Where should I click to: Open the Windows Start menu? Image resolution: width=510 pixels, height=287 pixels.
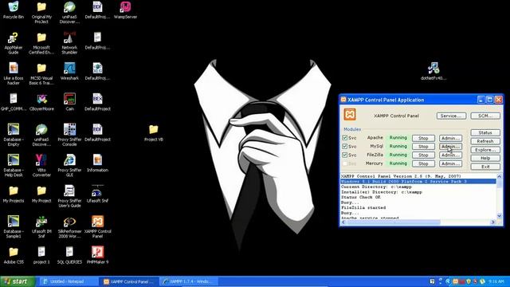coord(17,281)
